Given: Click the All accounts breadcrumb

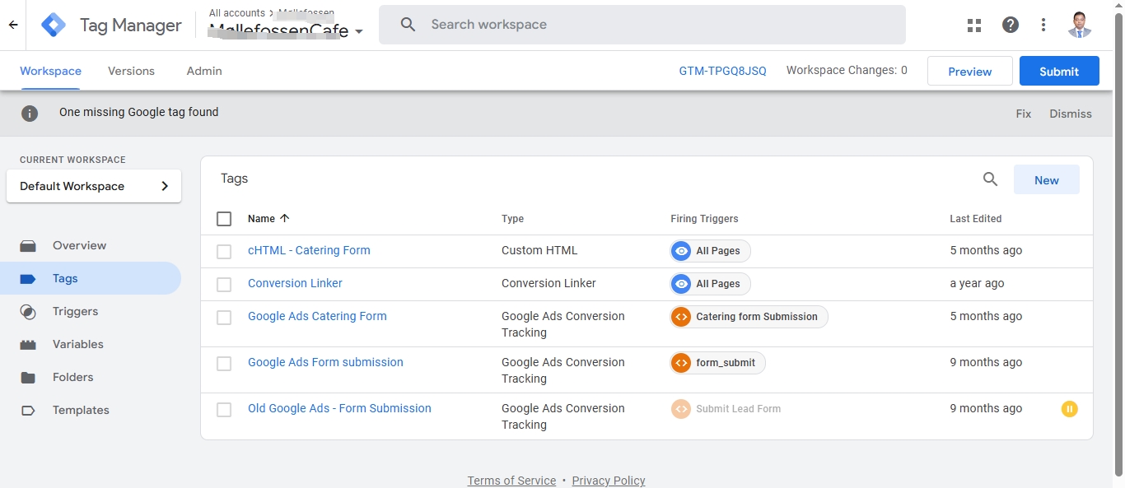Looking at the screenshot, I should pyautogui.click(x=236, y=13).
